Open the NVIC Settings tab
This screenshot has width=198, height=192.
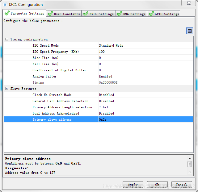pyautogui.click(x=99, y=14)
